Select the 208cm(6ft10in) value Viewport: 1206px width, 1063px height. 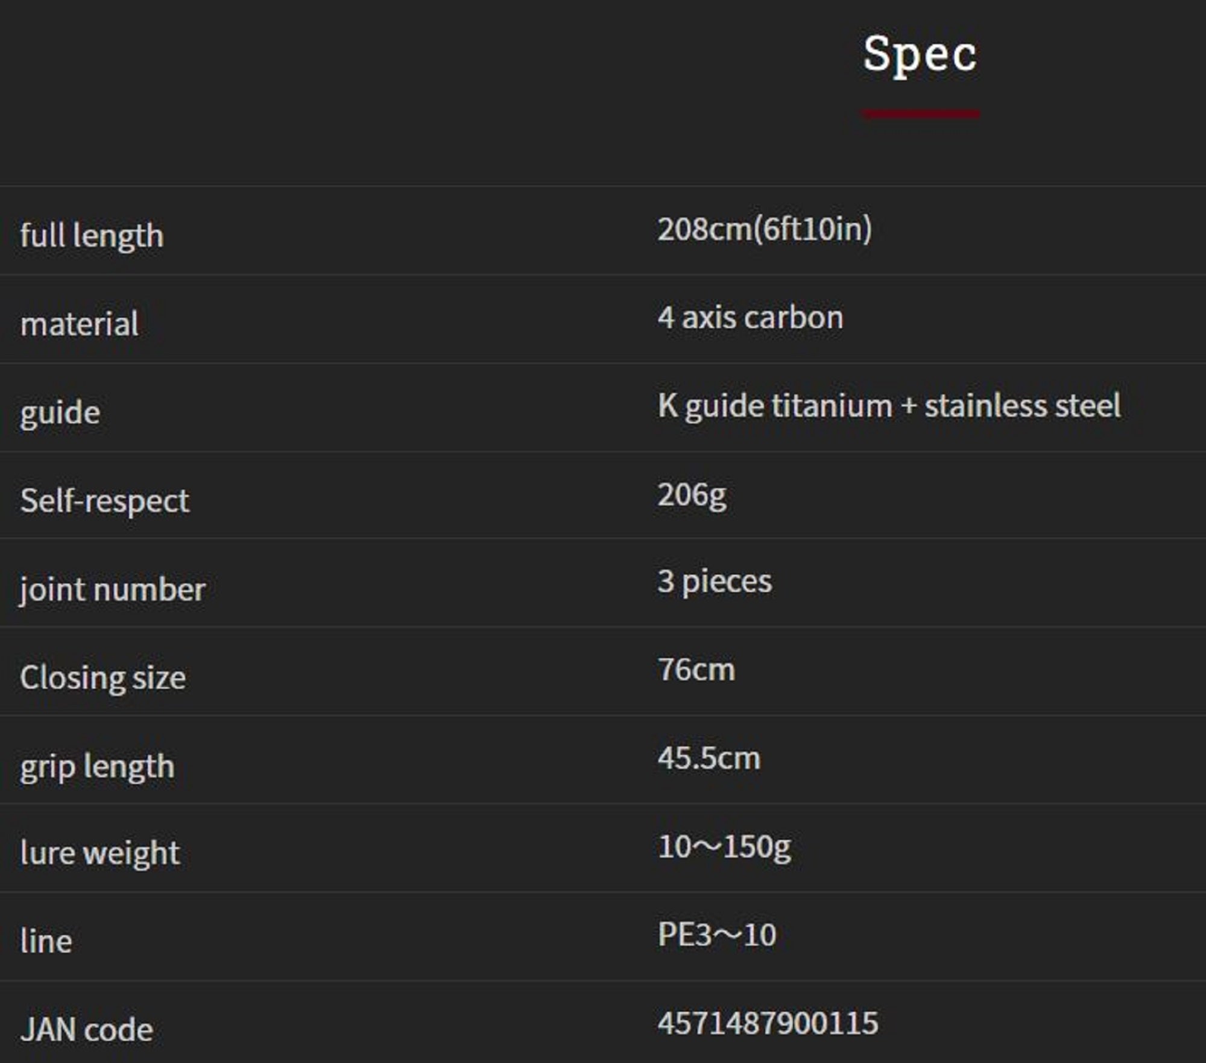click(764, 230)
